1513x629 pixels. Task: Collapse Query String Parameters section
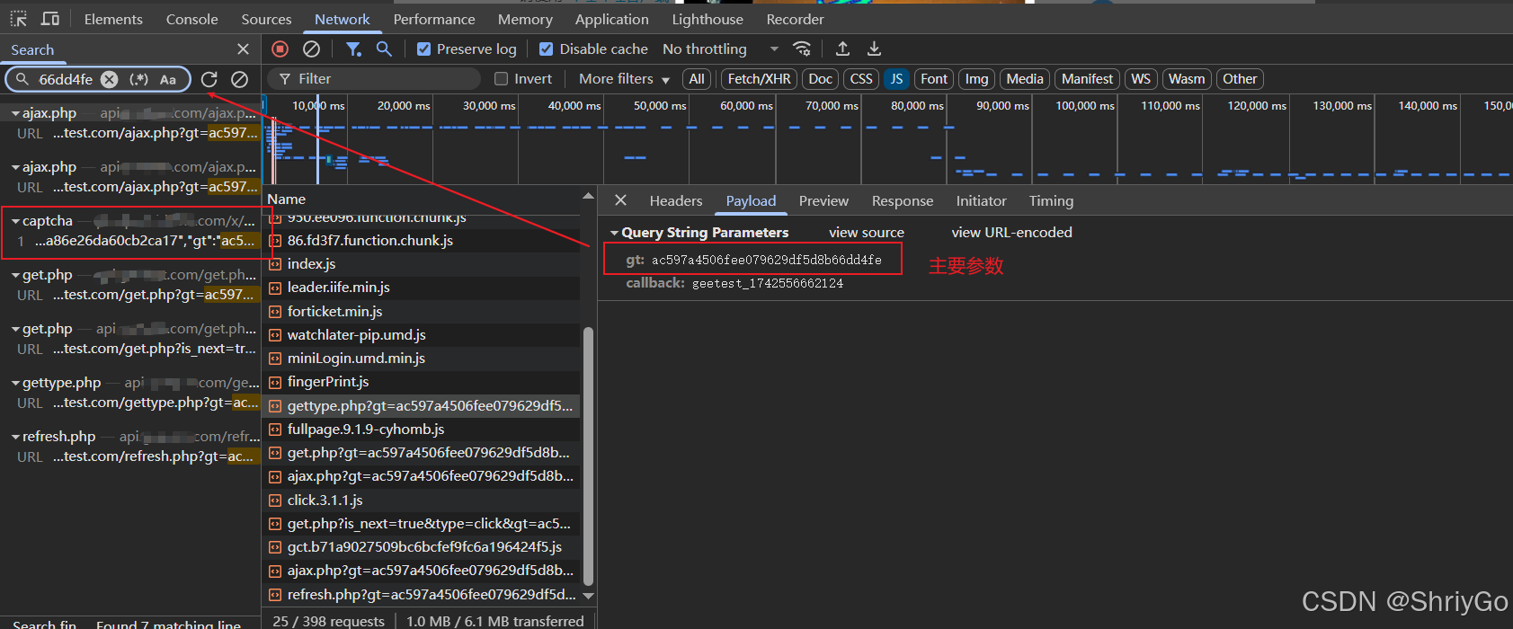click(615, 233)
